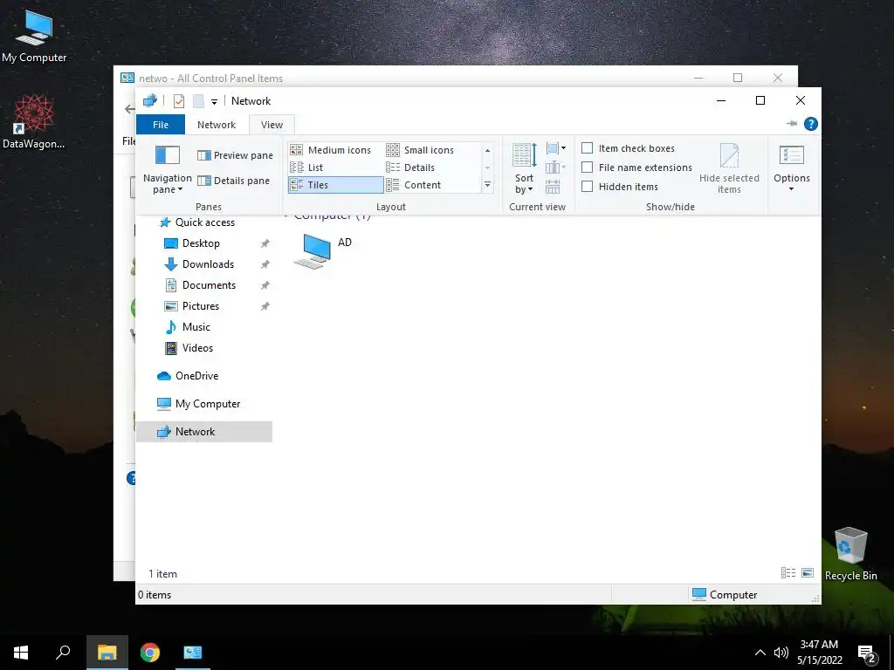Select OneDrive in navigation pane
Image resolution: width=894 pixels, height=670 pixels.
[x=196, y=376]
